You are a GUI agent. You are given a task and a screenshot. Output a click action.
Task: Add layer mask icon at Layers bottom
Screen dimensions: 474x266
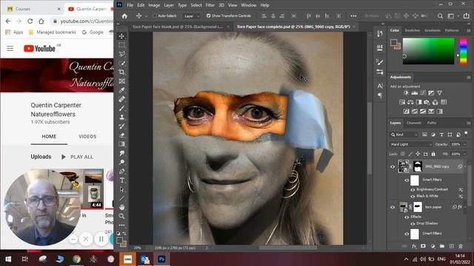423,246
